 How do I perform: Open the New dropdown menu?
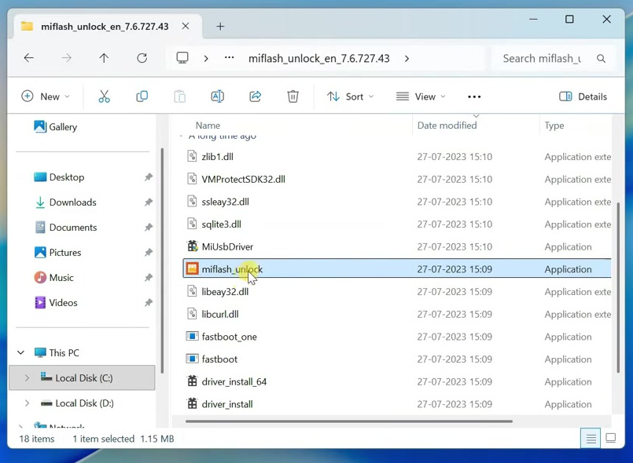point(46,97)
